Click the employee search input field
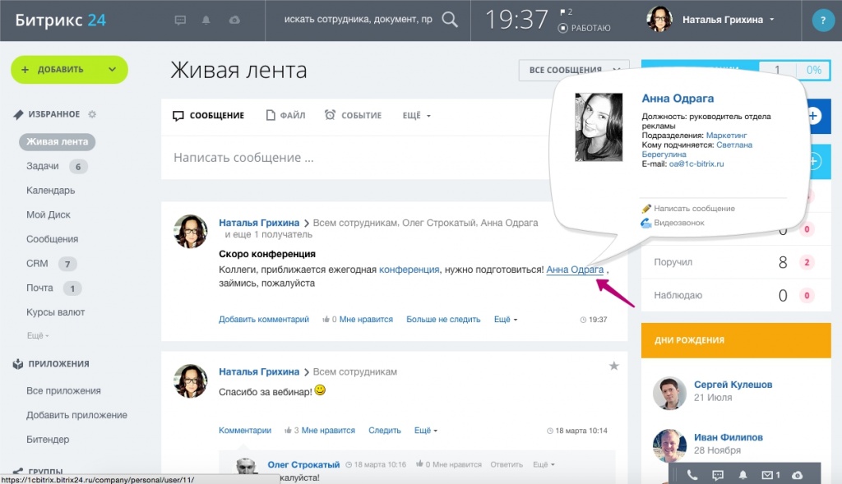842x484 pixels. [x=358, y=20]
